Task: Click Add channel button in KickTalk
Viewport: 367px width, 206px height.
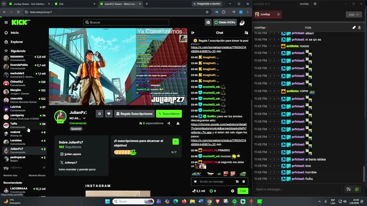Action: 354,15
